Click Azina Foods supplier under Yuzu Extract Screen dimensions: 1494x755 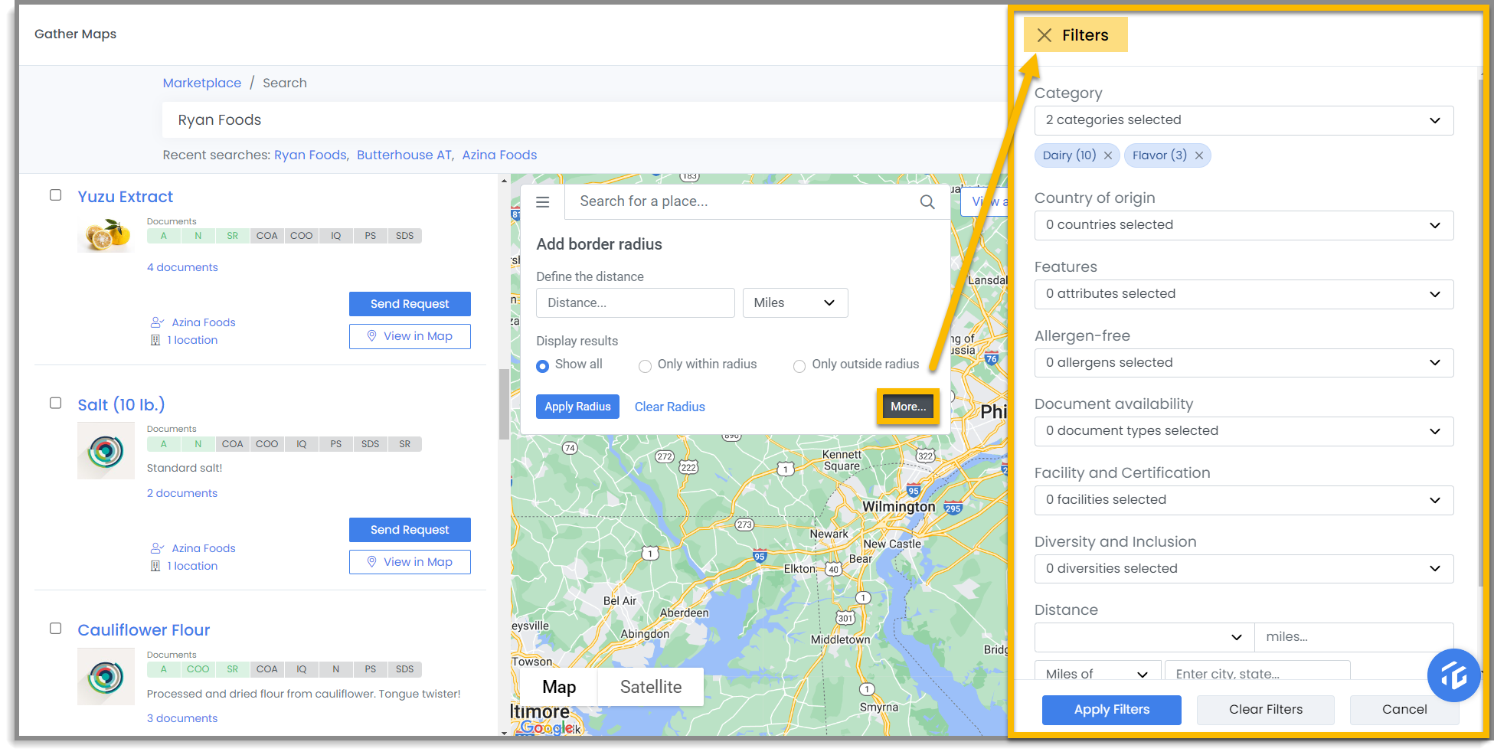coord(204,322)
